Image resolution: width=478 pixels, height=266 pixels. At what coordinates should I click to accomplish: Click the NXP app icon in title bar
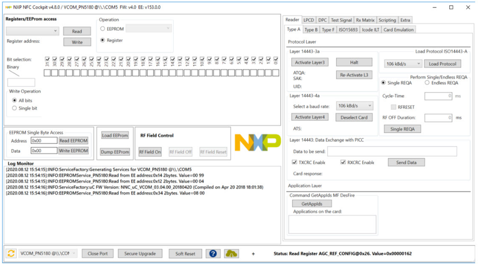tap(8, 7)
